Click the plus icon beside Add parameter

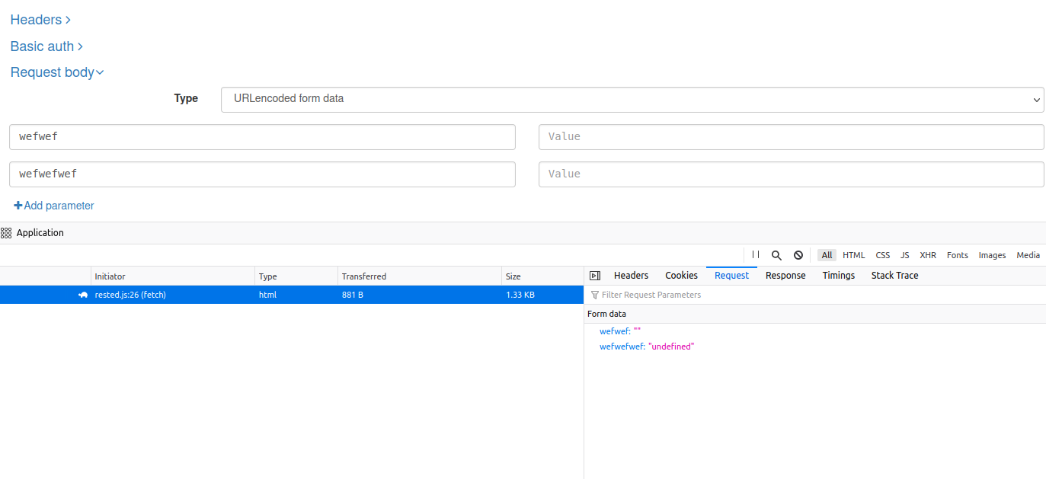pos(18,206)
